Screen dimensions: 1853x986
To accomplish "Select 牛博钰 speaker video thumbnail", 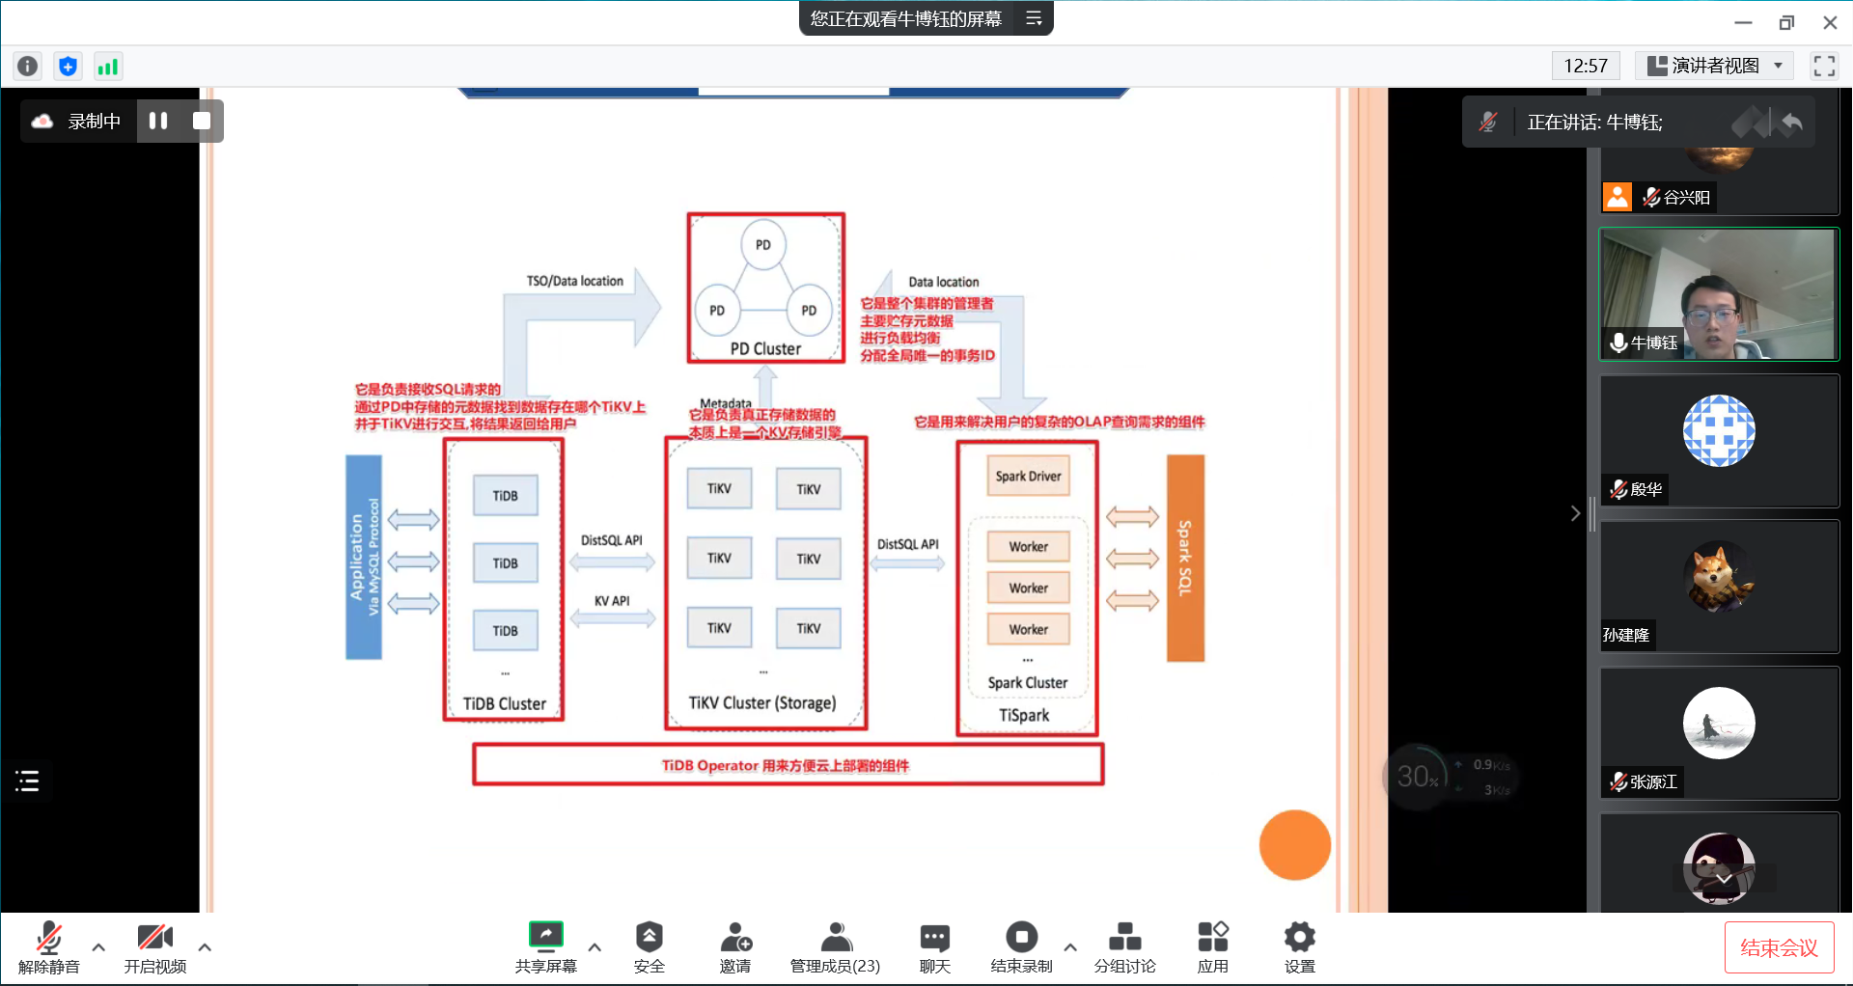I will (x=1719, y=294).
